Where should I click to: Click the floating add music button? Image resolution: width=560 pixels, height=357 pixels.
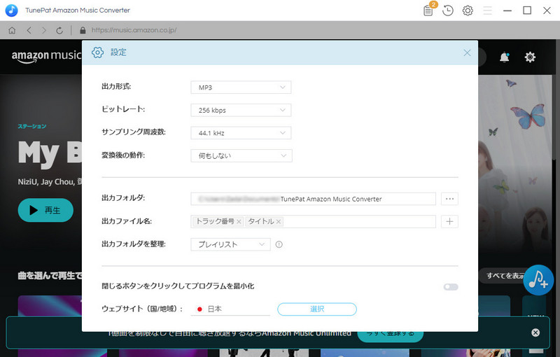[538, 279]
